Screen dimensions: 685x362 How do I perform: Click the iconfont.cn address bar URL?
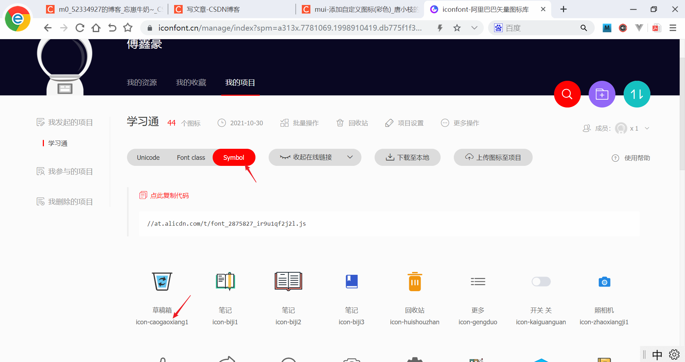[290, 28]
